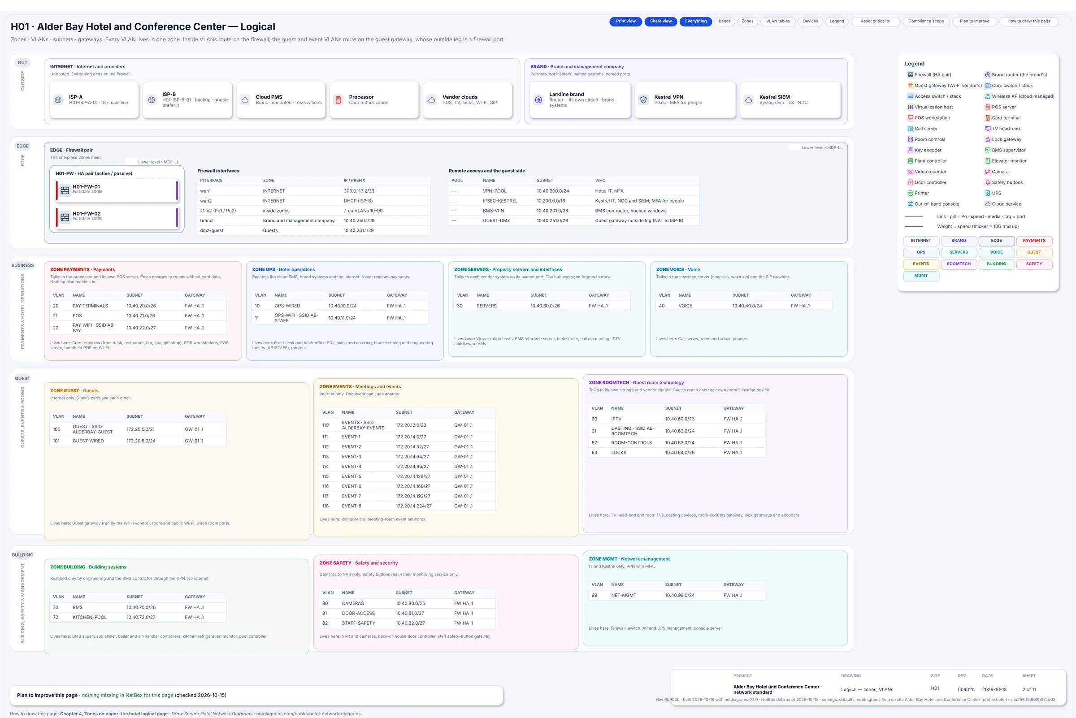Click the Cloud PMS cloud icon

coord(245,100)
